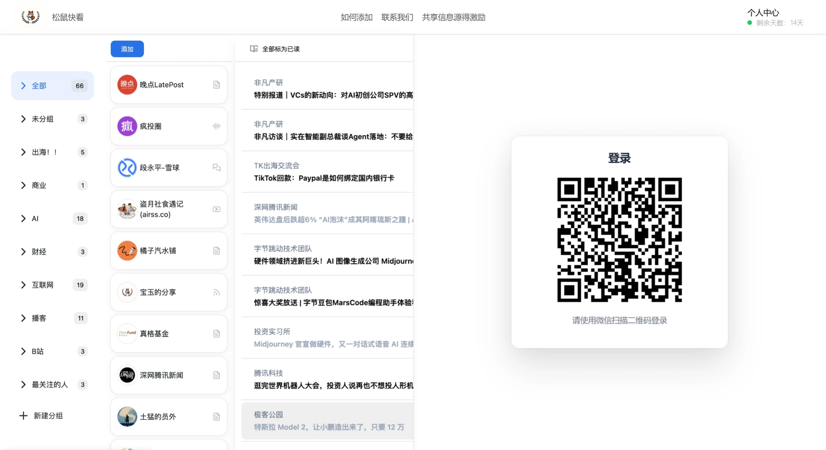Screen dimensions: 826x450
Task: Click the chat bubbles icon on 段永平-雪球 card
Action: pyautogui.click(x=217, y=168)
